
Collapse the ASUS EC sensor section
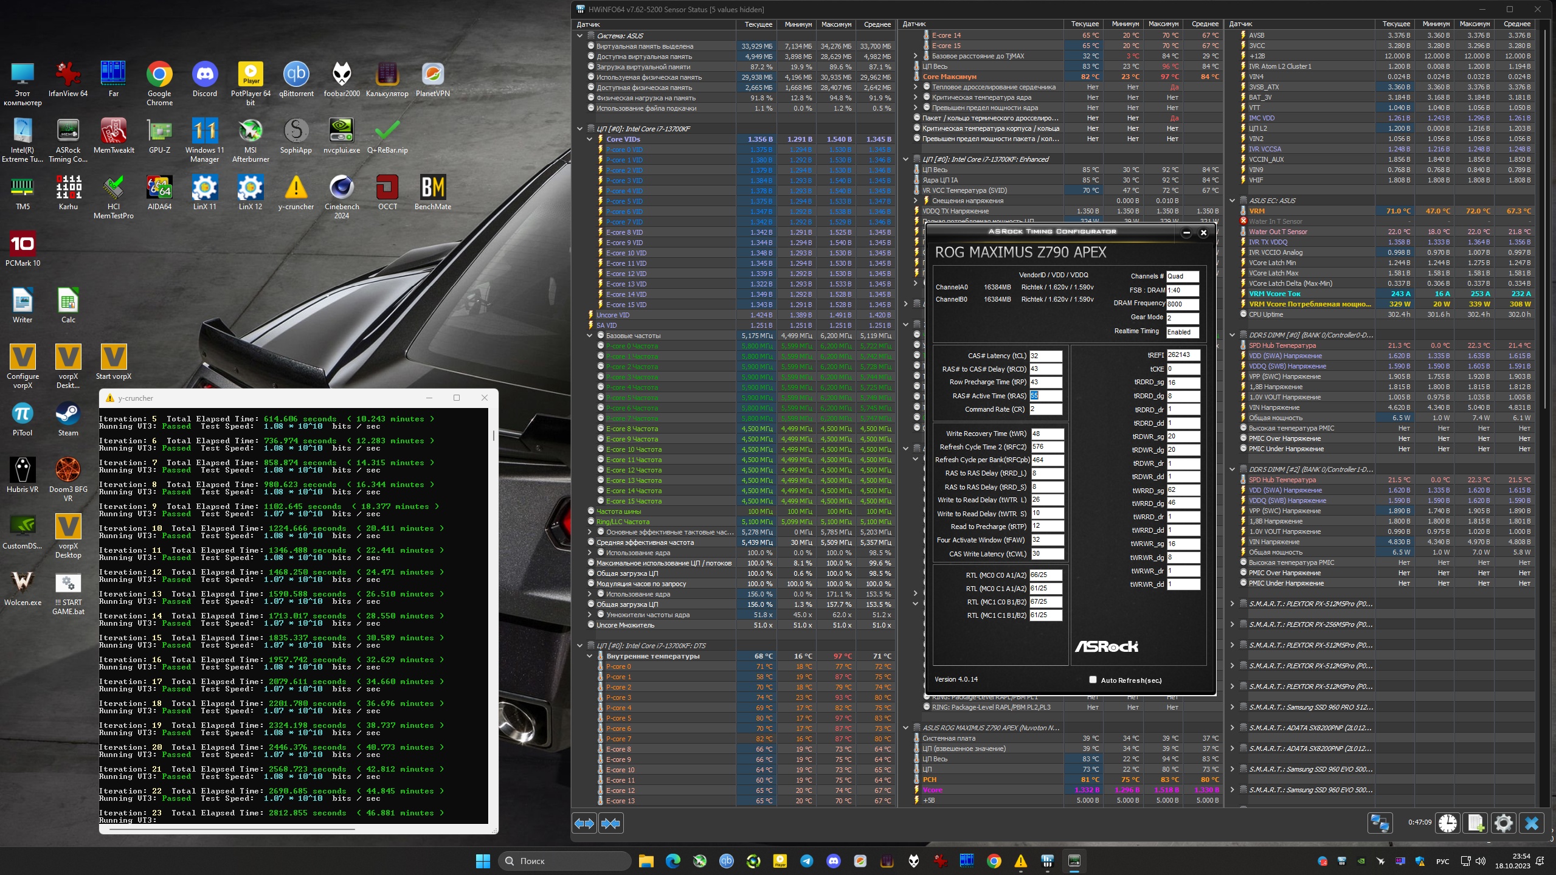point(1233,201)
